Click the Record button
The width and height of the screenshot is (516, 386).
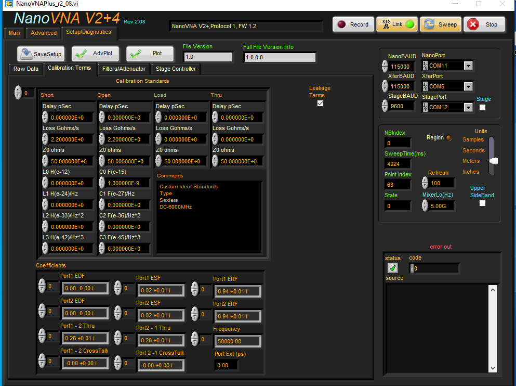(353, 24)
